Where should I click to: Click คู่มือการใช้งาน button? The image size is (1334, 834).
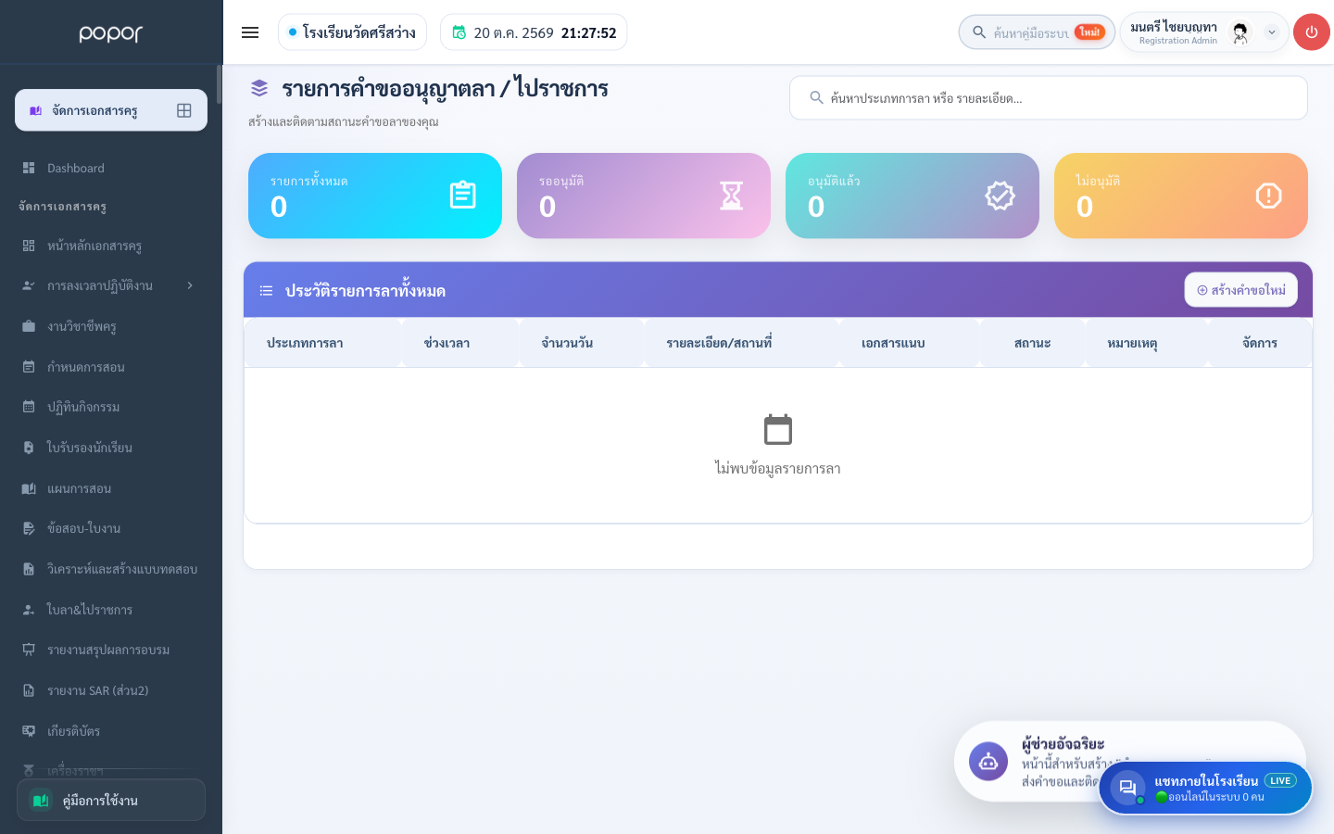coord(111,800)
